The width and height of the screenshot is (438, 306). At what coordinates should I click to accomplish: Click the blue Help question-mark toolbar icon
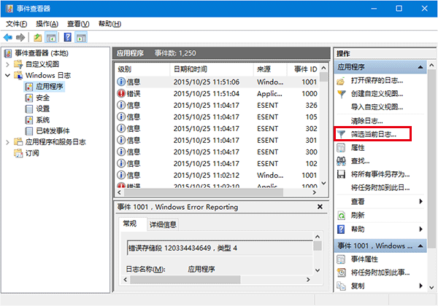pyautogui.click(x=67, y=36)
